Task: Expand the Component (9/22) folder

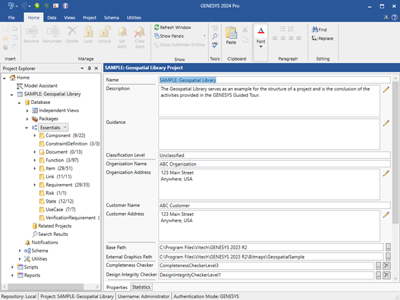Action: click(35, 136)
